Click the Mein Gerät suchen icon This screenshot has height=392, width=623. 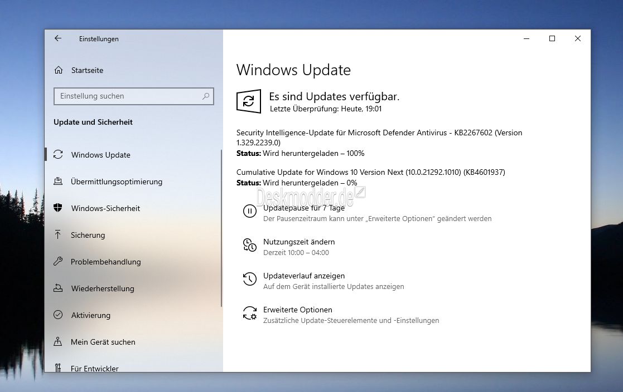coord(58,341)
